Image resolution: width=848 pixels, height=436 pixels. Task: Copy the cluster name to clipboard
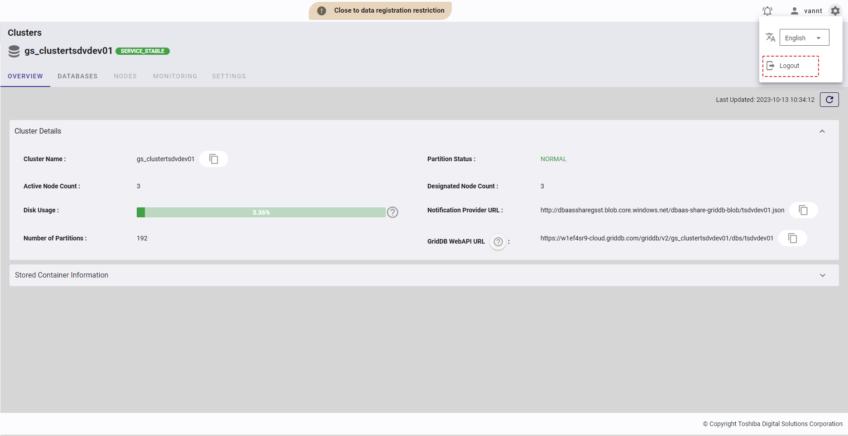[214, 159]
